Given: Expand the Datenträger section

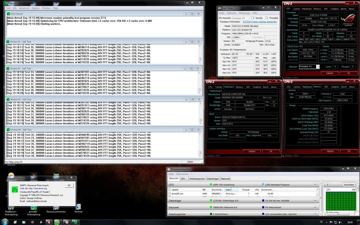Looking at the screenshot, I should click(315, 201).
